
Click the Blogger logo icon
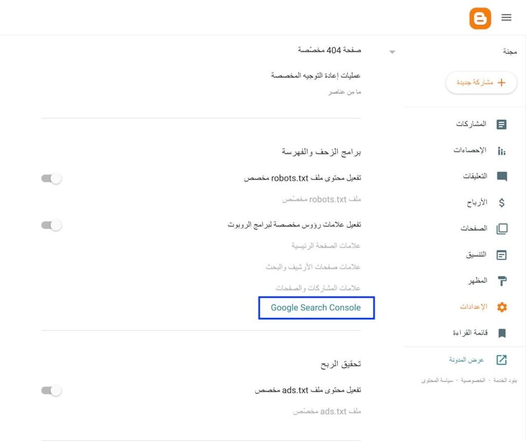click(480, 19)
